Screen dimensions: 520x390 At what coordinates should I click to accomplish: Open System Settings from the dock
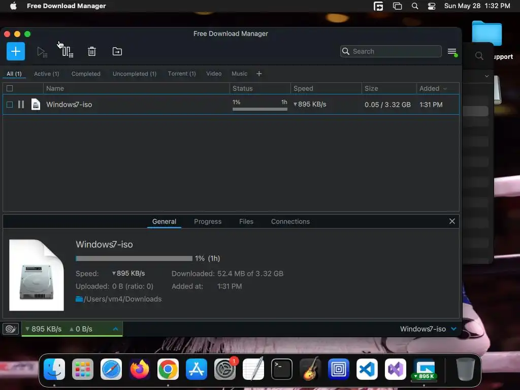(x=225, y=369)
